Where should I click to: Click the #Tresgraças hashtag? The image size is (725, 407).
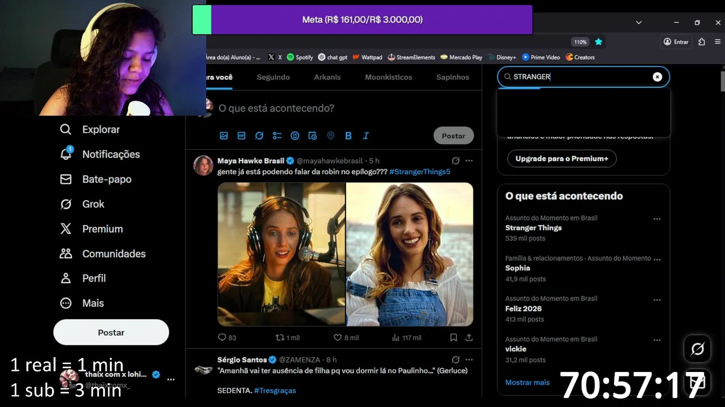coord(275,391)
